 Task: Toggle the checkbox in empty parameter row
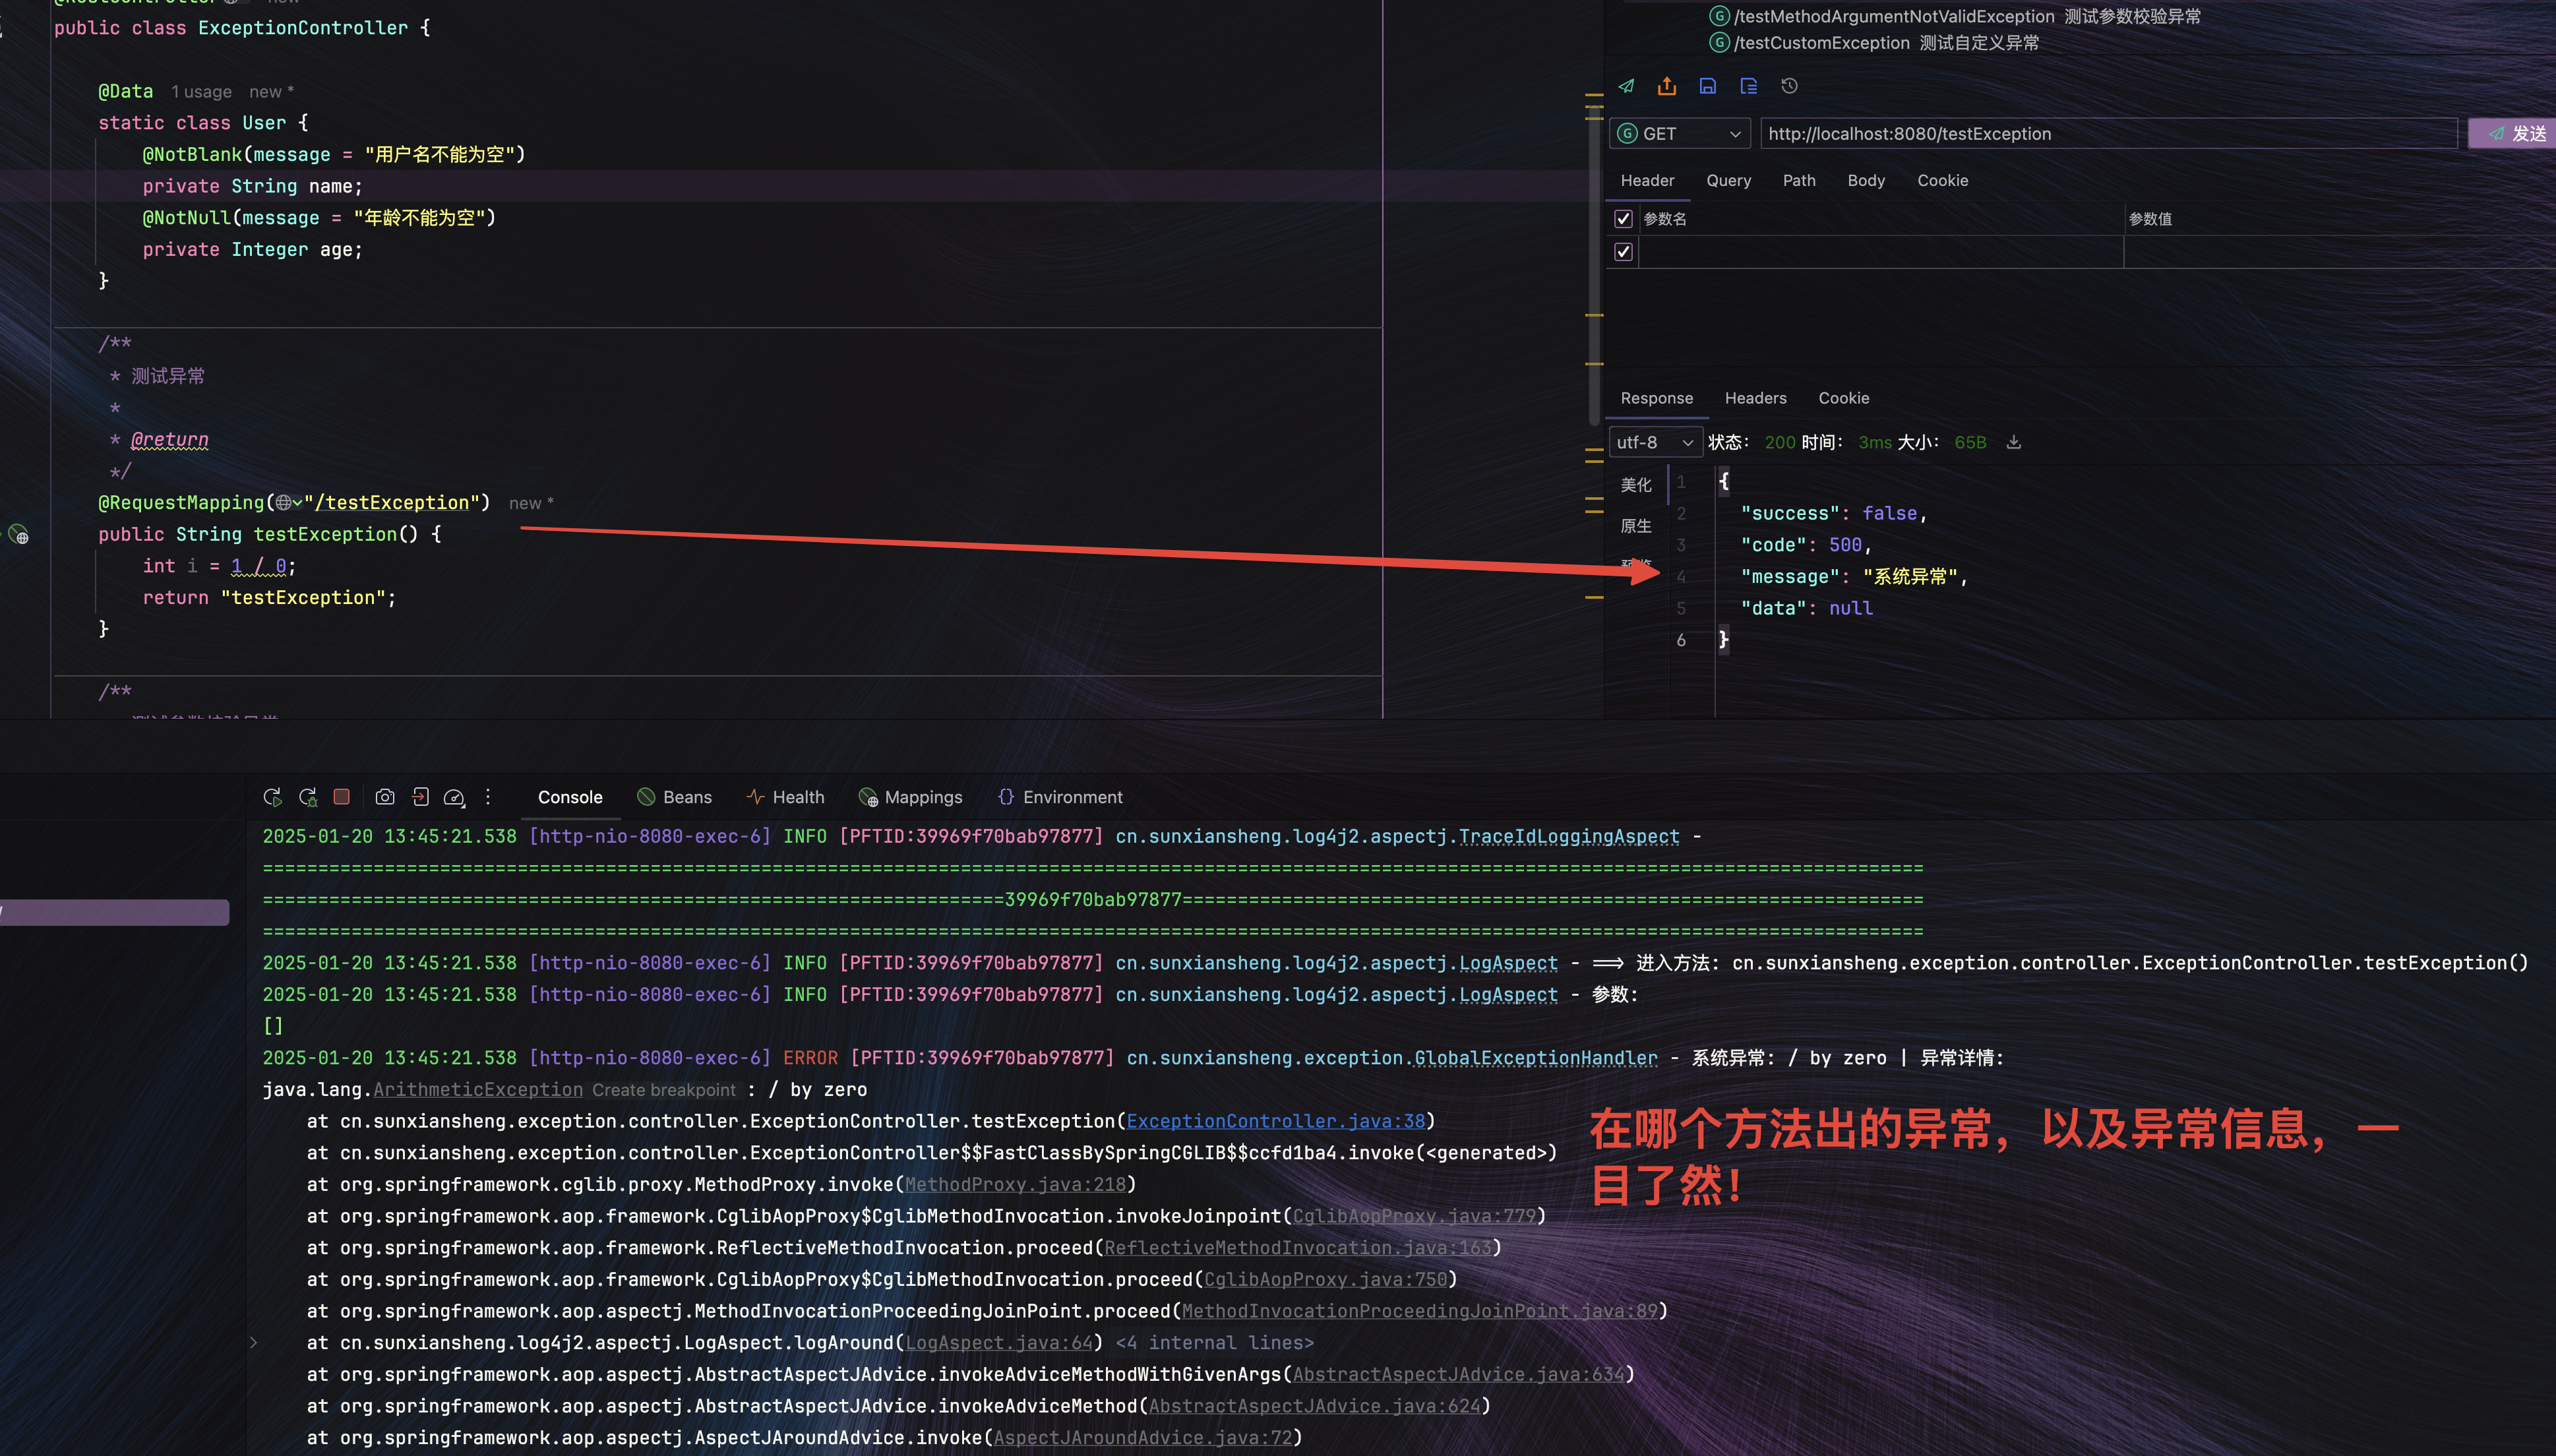(x=1624, y=252)
